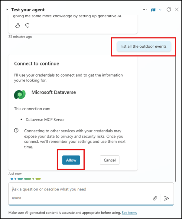Click the send message arrow icon

167,198
